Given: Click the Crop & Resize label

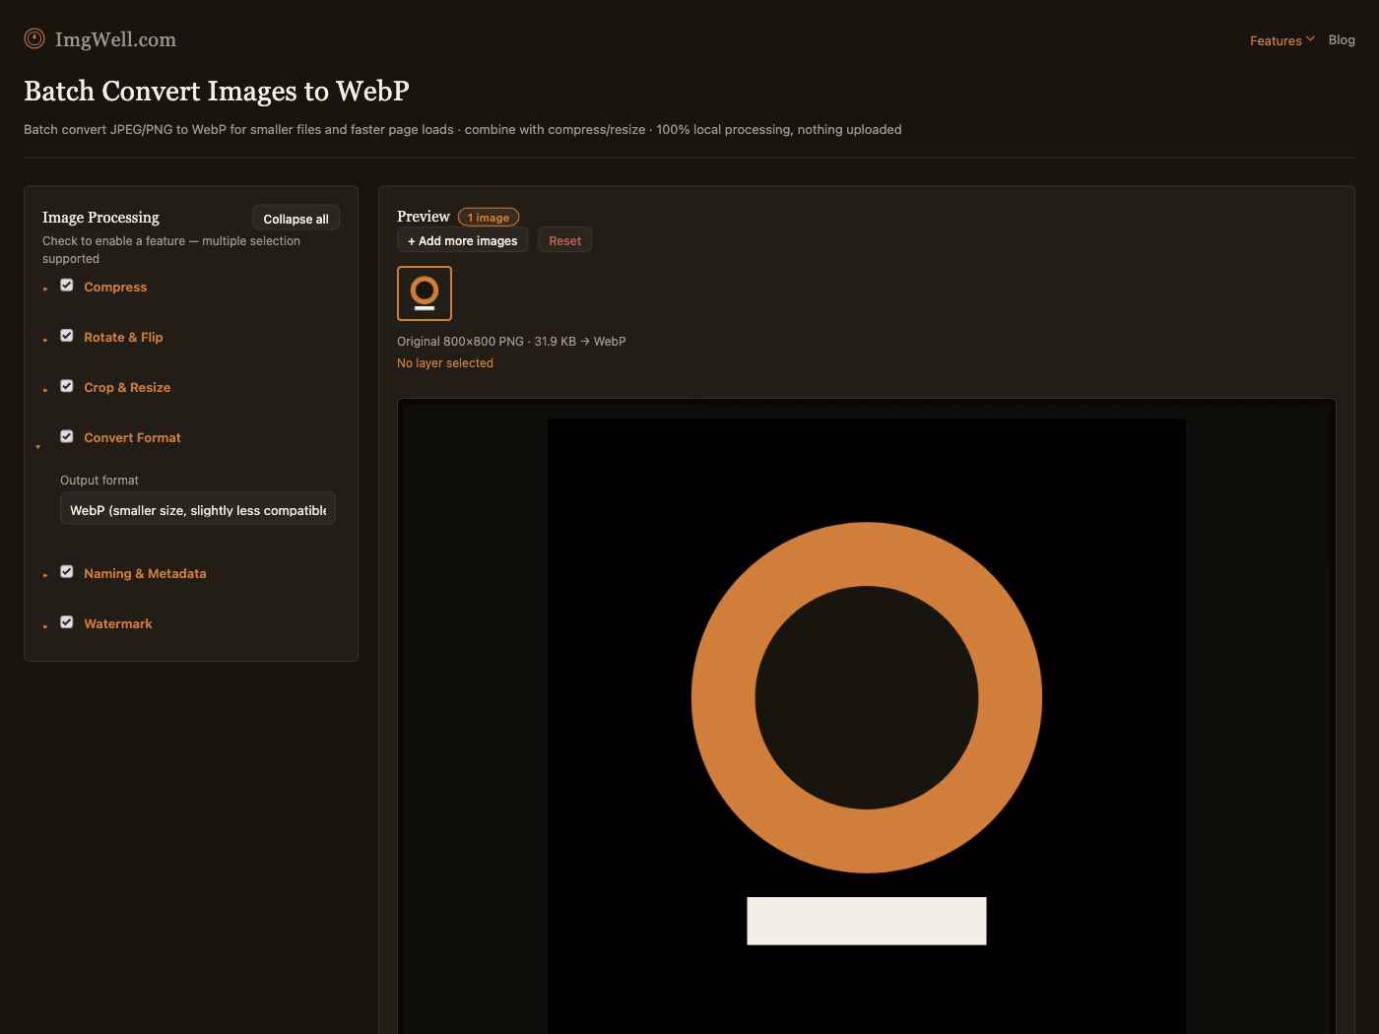Looking at the screenshot, I should click(x=127, y=387).
